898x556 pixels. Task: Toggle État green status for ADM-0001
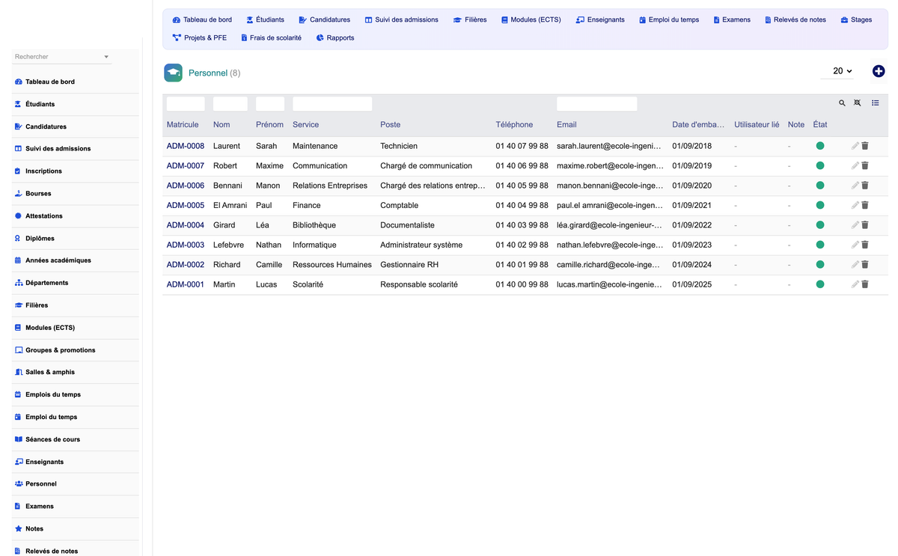(820, 284)
